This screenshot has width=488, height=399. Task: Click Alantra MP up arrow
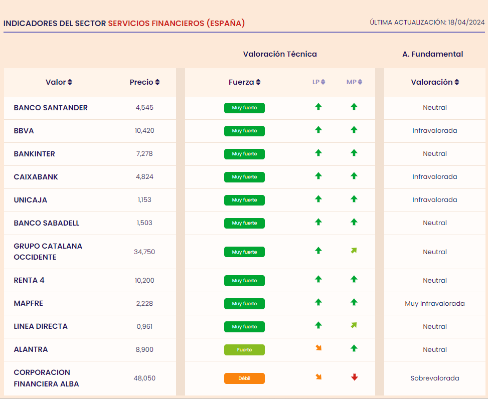click(x=354, y=348)
